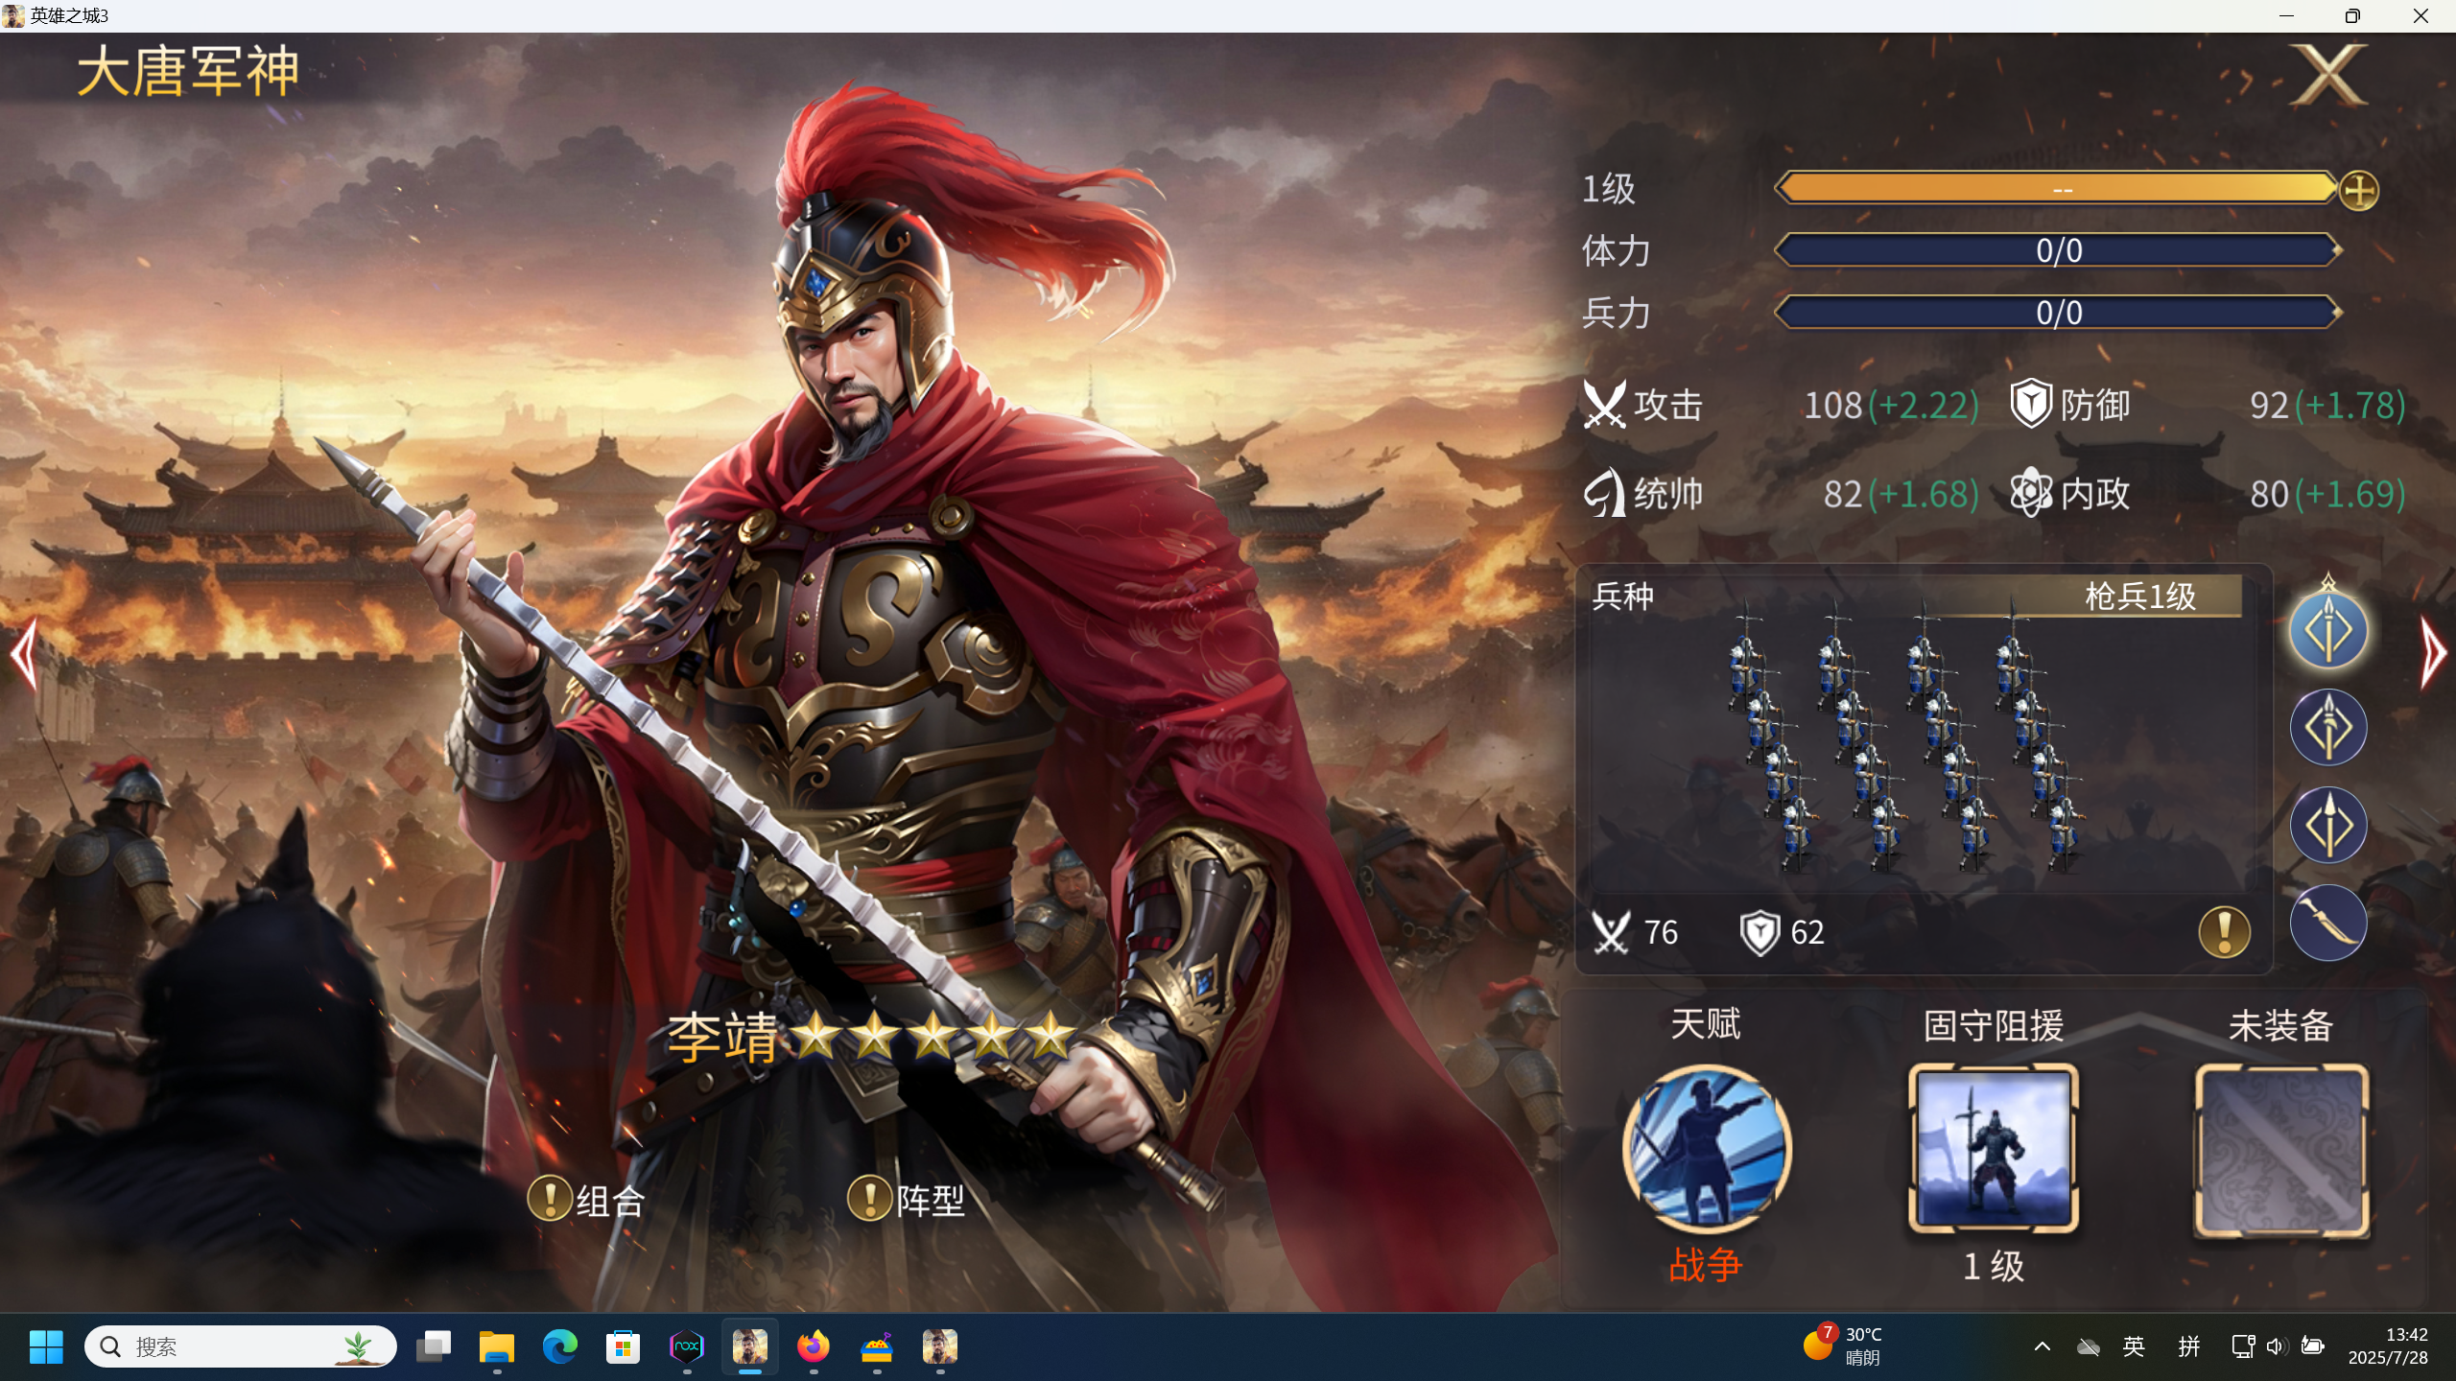Click the 体力 stamina bar
Screen dimensions: 2456x1381
pyautogui.click(x=2058, y=250)
